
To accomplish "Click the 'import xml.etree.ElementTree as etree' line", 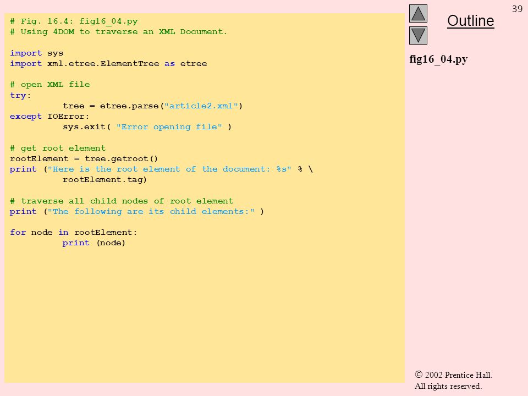I will [x=108, y=64].
